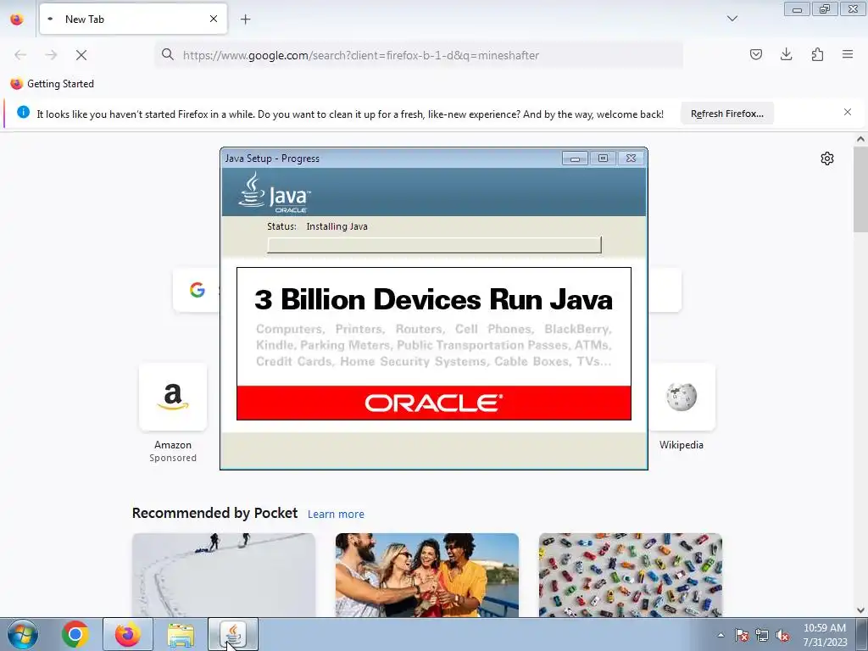
Task: Click the Firefox address bar URL
Action: [361, 55]
